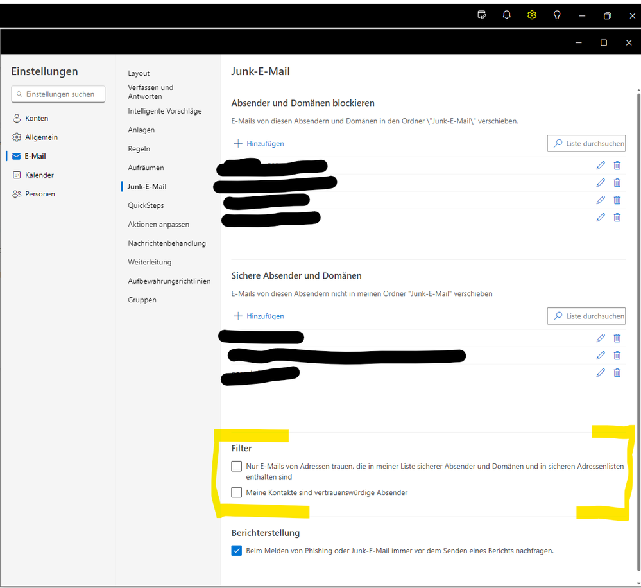Edit the fourth blocked sender entry
The height and width of the screenshot is (588, 641).
pyautogui.click(x=600, y=218)
